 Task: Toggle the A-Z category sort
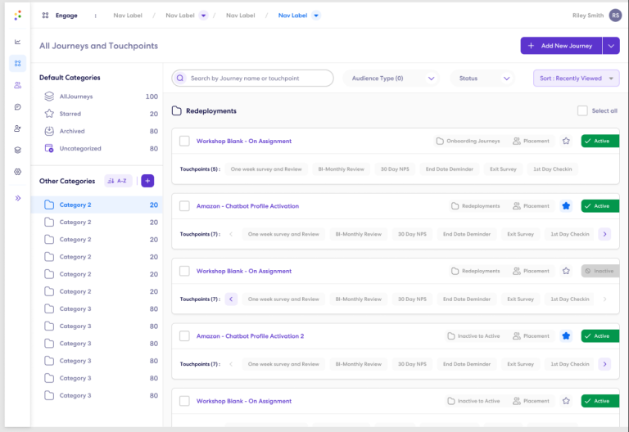pyautogui.click(x=118, y=181)
